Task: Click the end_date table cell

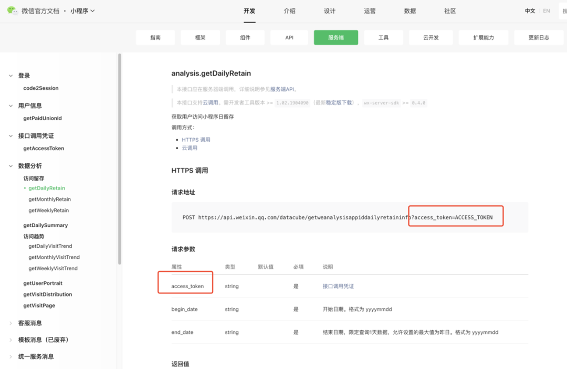Action: (182, 332)
